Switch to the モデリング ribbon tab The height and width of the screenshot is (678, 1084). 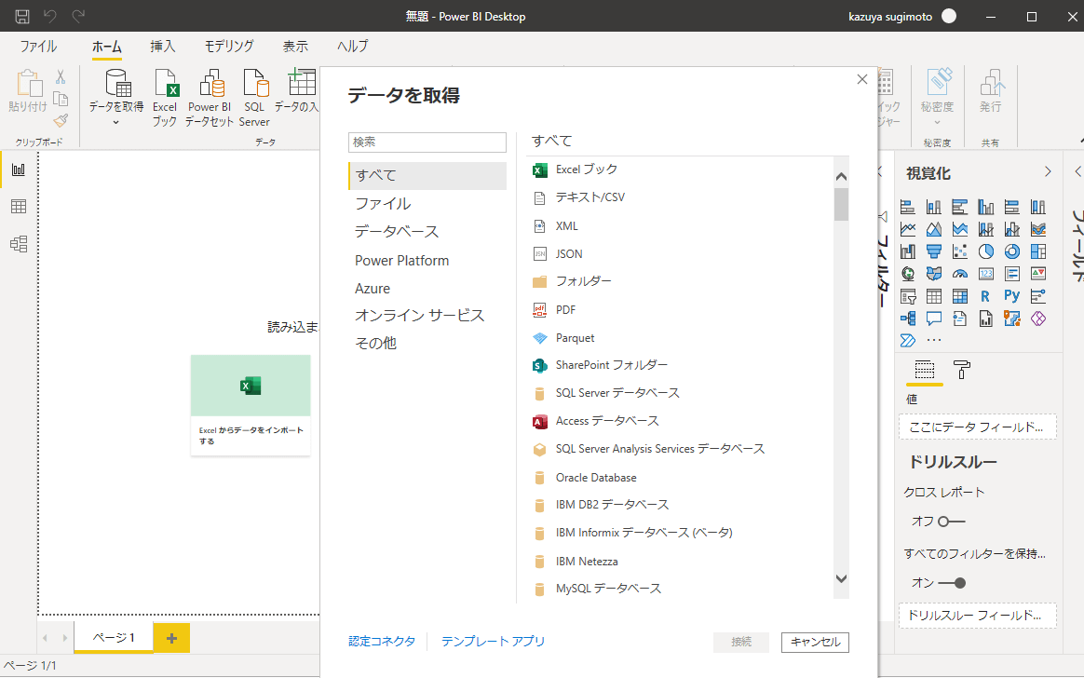click(x=229, y=47)
